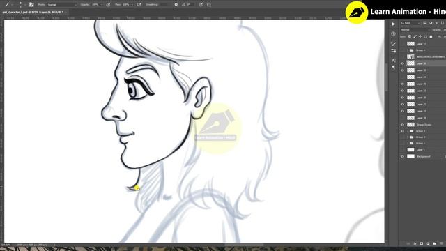Hide the Background layer eye icon
This screenshot has height=251, width=446.
click(403, 156)
